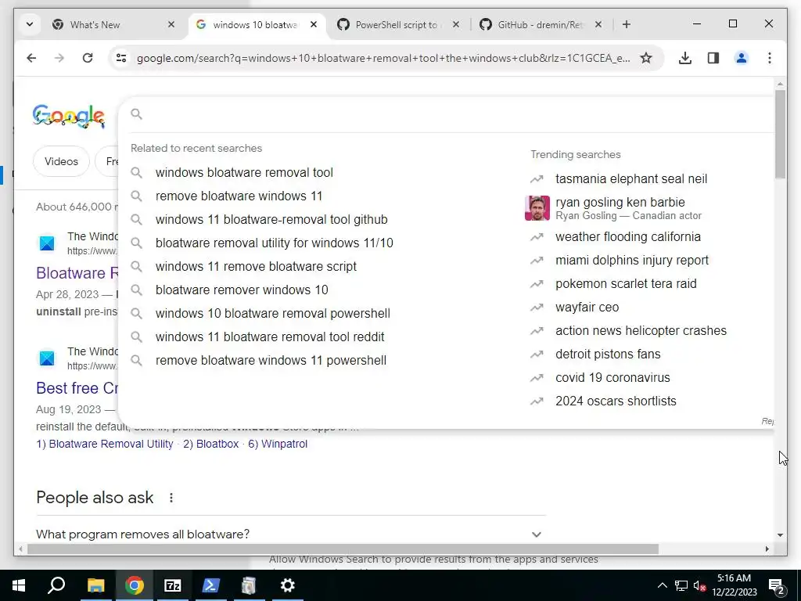
Task: Open the notification center icon
Action: [x=777, y=586]
